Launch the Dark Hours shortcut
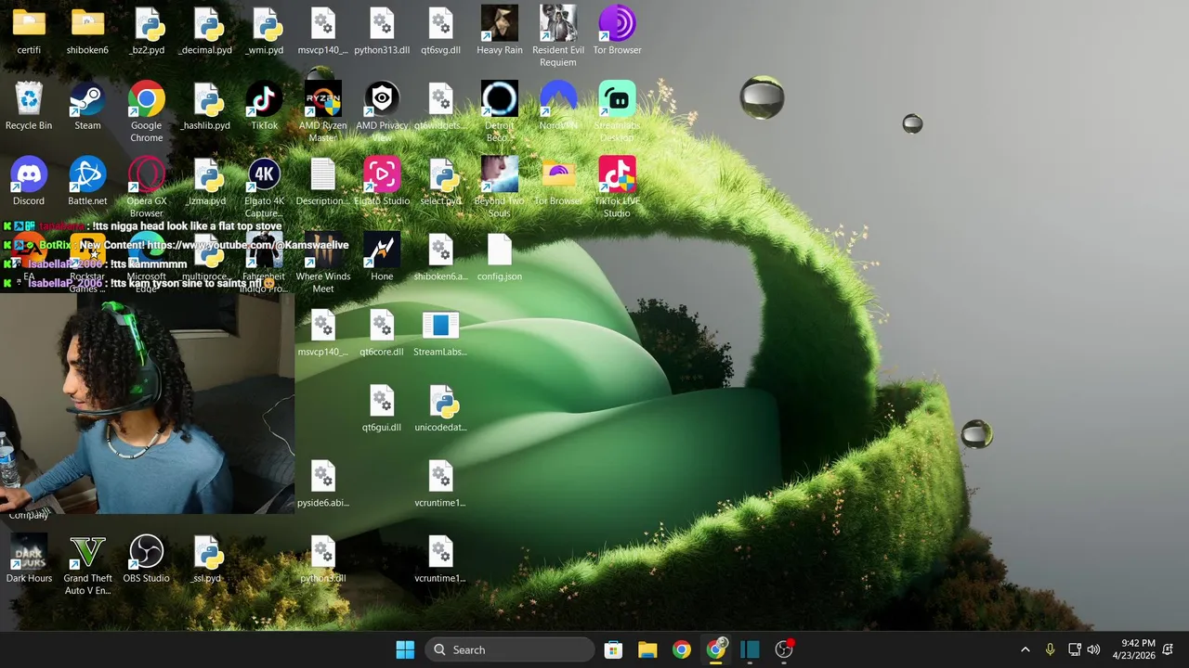This screenshot has height=668, width=1189. point(29,559)
